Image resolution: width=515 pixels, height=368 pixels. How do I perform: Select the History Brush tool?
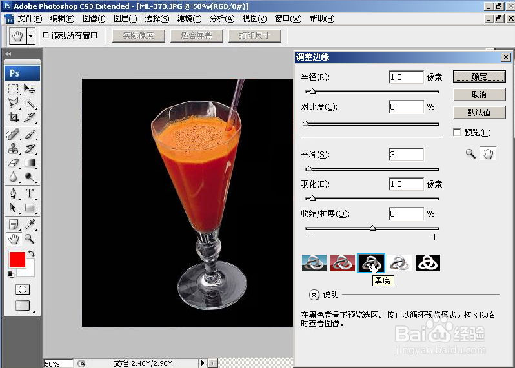30,148
